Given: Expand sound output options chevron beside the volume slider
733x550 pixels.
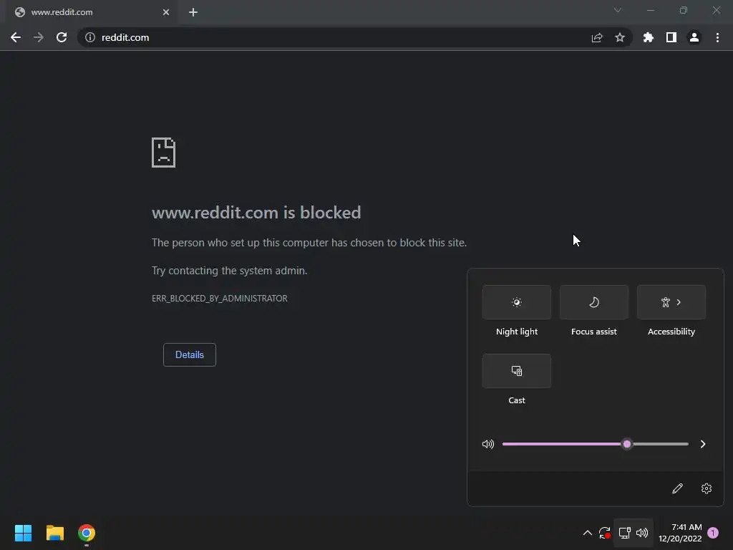Looking at the screenshot, I should [x=703, y=444].
